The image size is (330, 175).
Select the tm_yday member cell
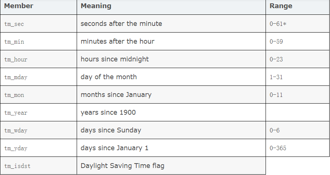click(39, 148)
